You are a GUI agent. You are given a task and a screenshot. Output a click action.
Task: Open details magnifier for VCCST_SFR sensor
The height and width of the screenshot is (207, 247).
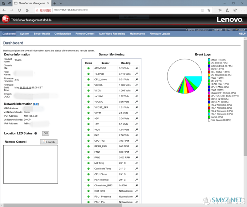137,107
